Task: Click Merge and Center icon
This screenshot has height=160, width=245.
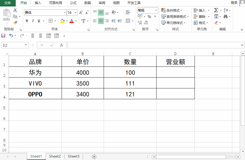Action: (x=128, y=21)
